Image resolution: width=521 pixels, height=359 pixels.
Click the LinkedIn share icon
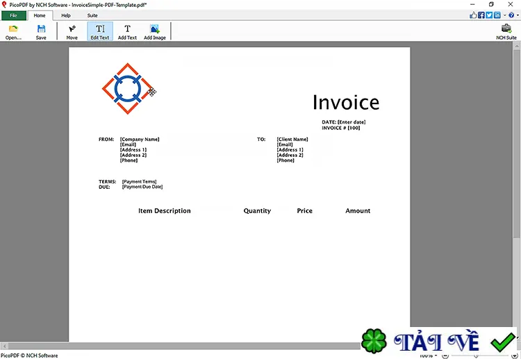[x=497, y=15]
